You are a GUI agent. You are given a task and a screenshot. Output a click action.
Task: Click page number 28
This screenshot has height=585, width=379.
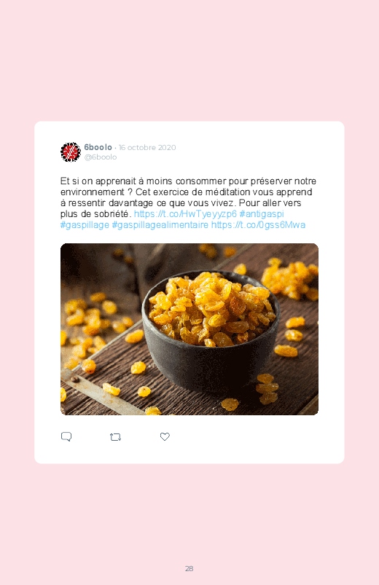point(189,568)
